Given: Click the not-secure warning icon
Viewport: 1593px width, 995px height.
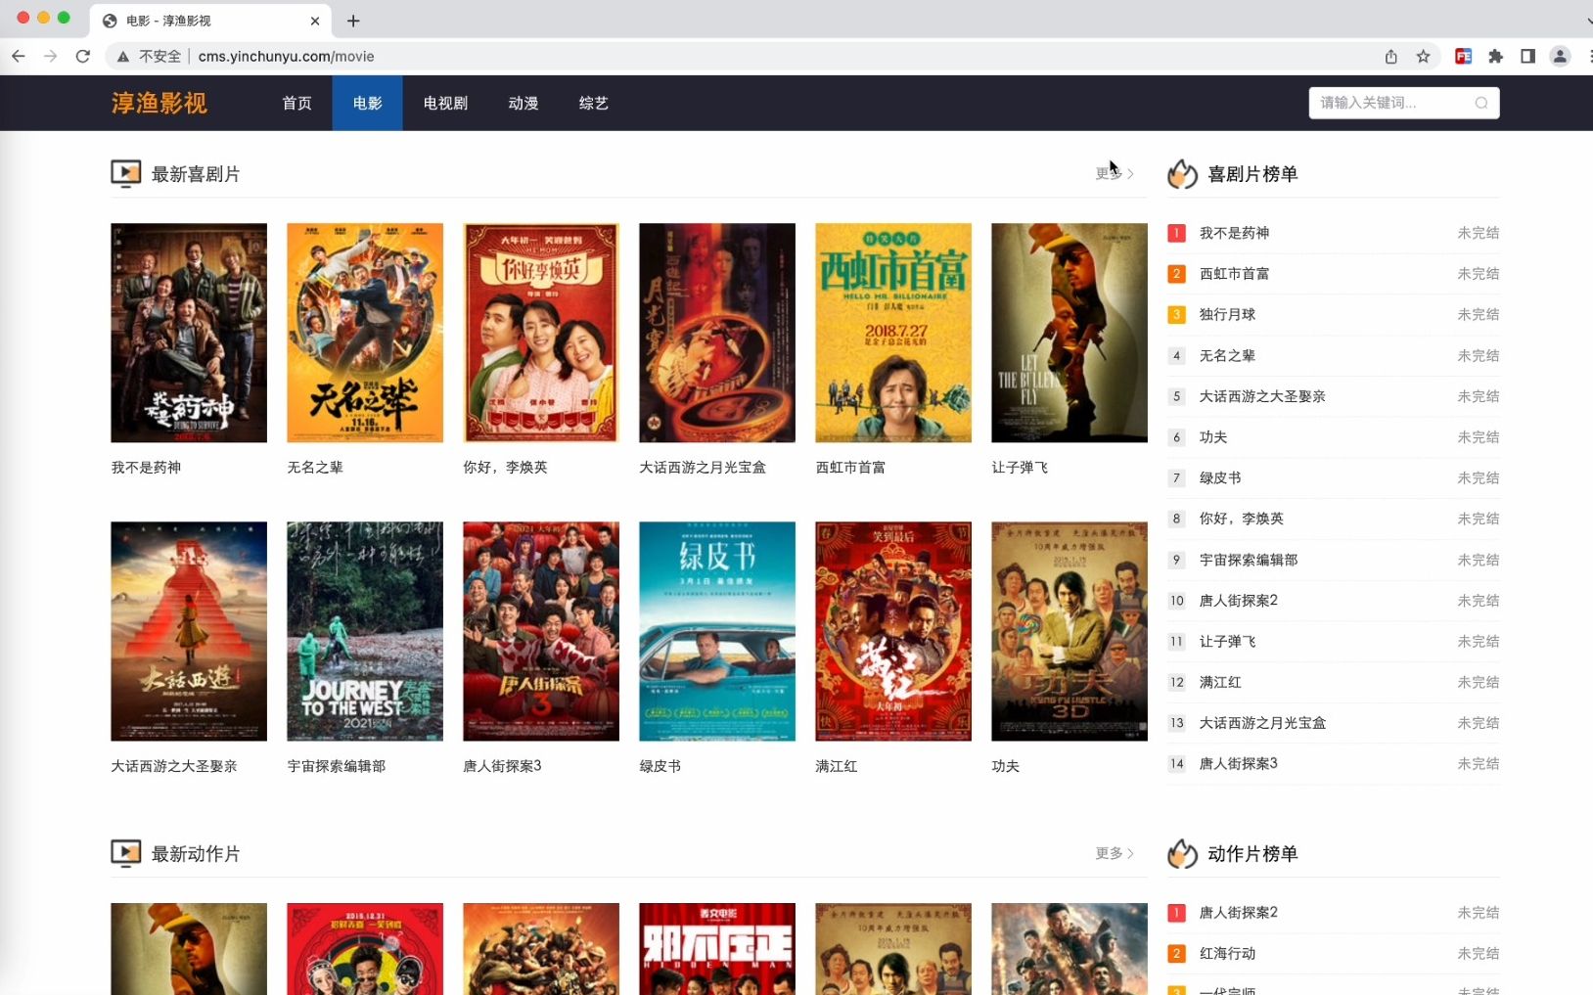Looking at the screenshot, I should pos(123,57).
